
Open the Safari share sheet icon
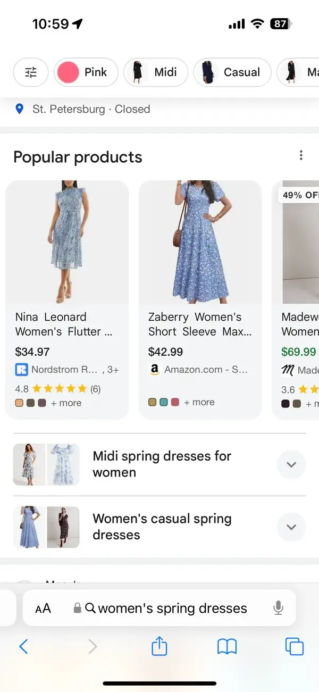(x=159, y=647)
